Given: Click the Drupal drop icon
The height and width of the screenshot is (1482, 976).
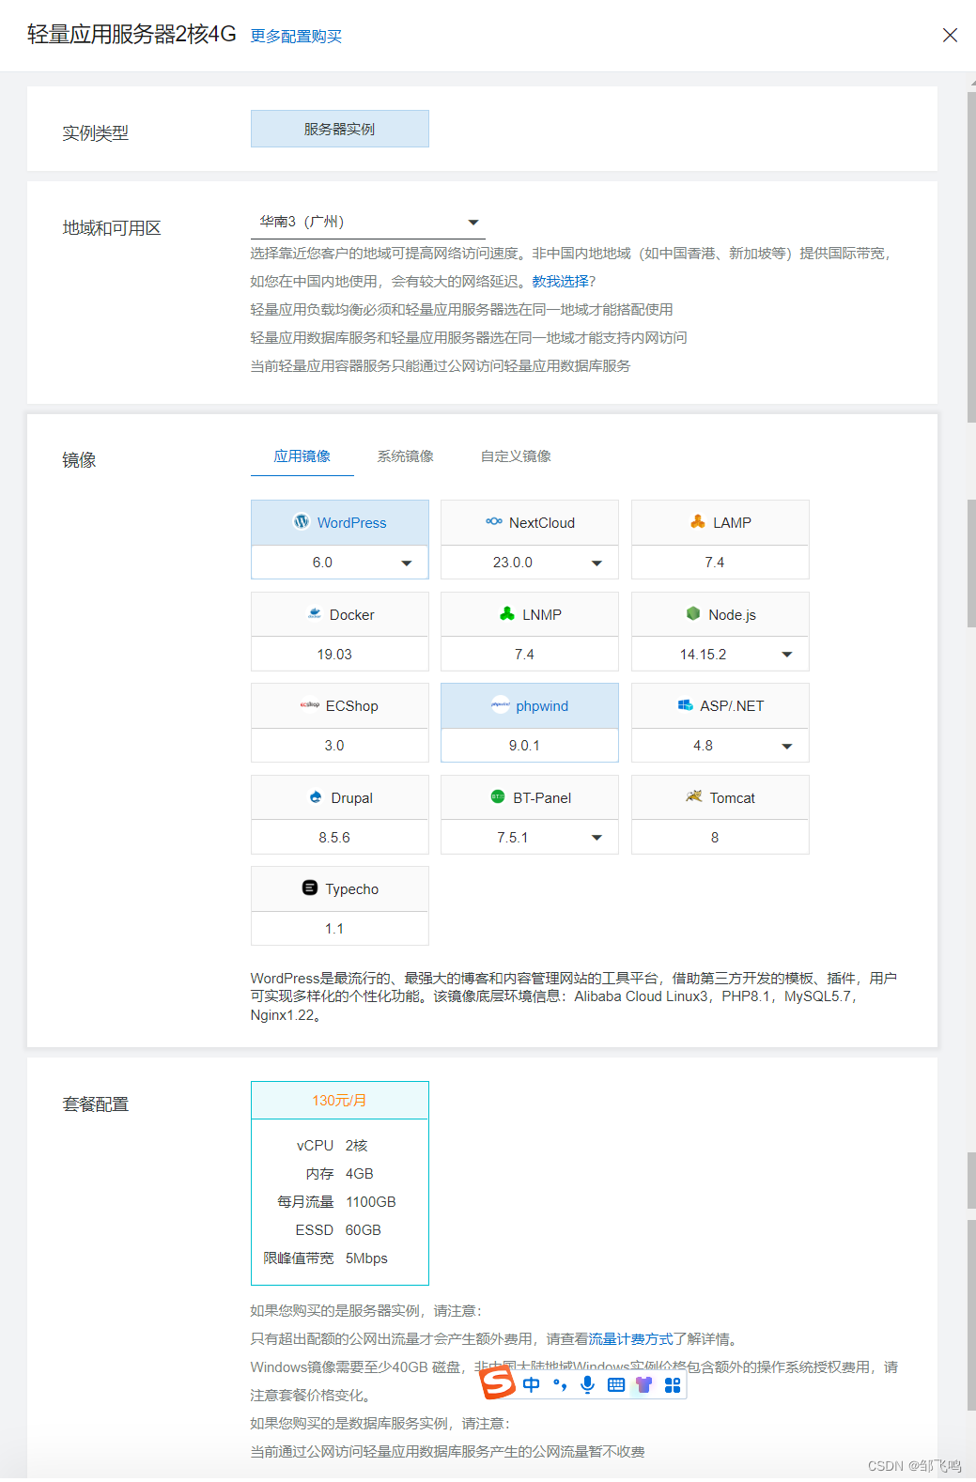Looking at the screenshot, I should tap(316, 797).
